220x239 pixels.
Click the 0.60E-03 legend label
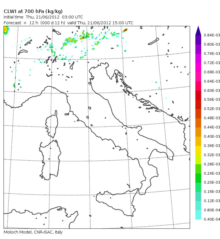[212, 91]
